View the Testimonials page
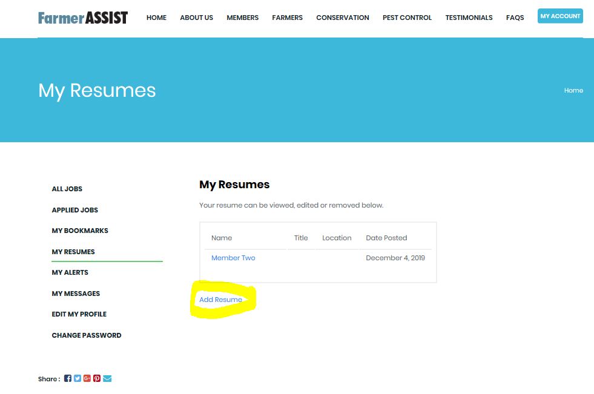The width and height of the screenshot is (594, 394). point(469,18)
